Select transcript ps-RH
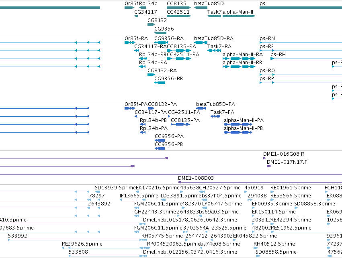342x258 pixels. pyautogui.click(x=278, y=55)
